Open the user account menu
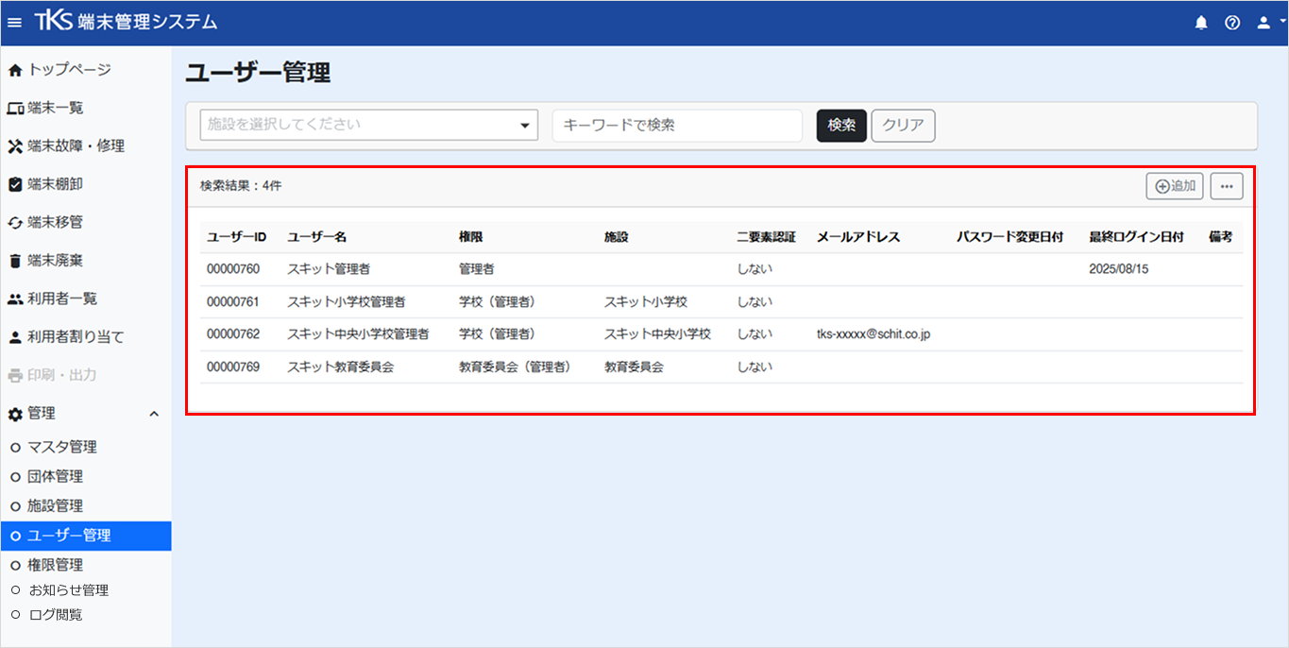Screen dimensions: 1289x648 tap(1267, 23)
